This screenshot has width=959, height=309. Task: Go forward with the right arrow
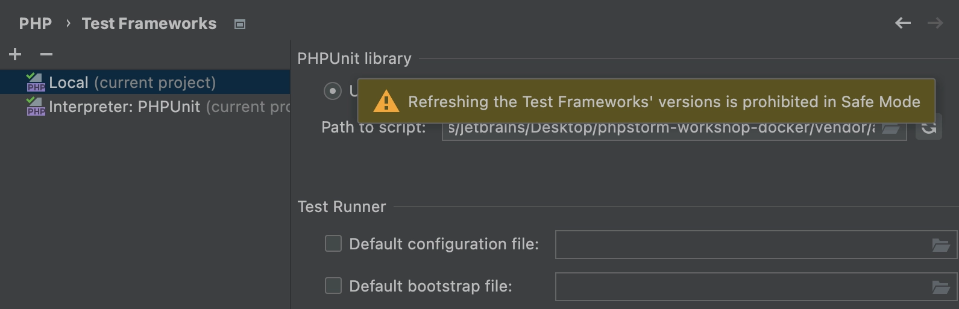tap(935, 23)
